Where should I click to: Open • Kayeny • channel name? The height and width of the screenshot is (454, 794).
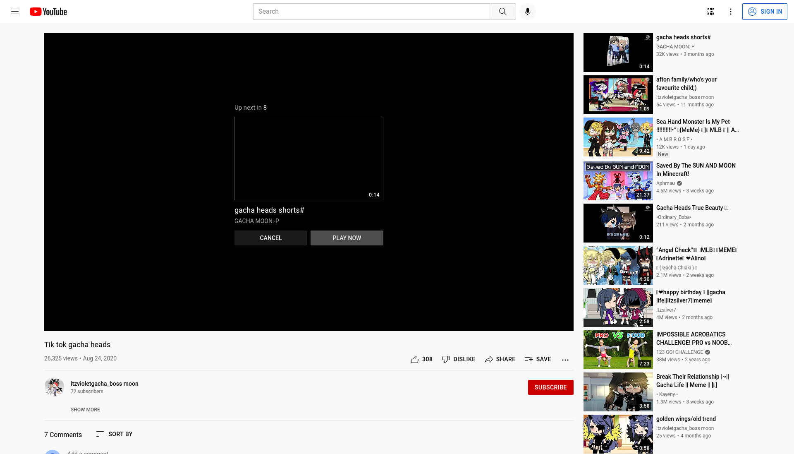pos(667,394)
